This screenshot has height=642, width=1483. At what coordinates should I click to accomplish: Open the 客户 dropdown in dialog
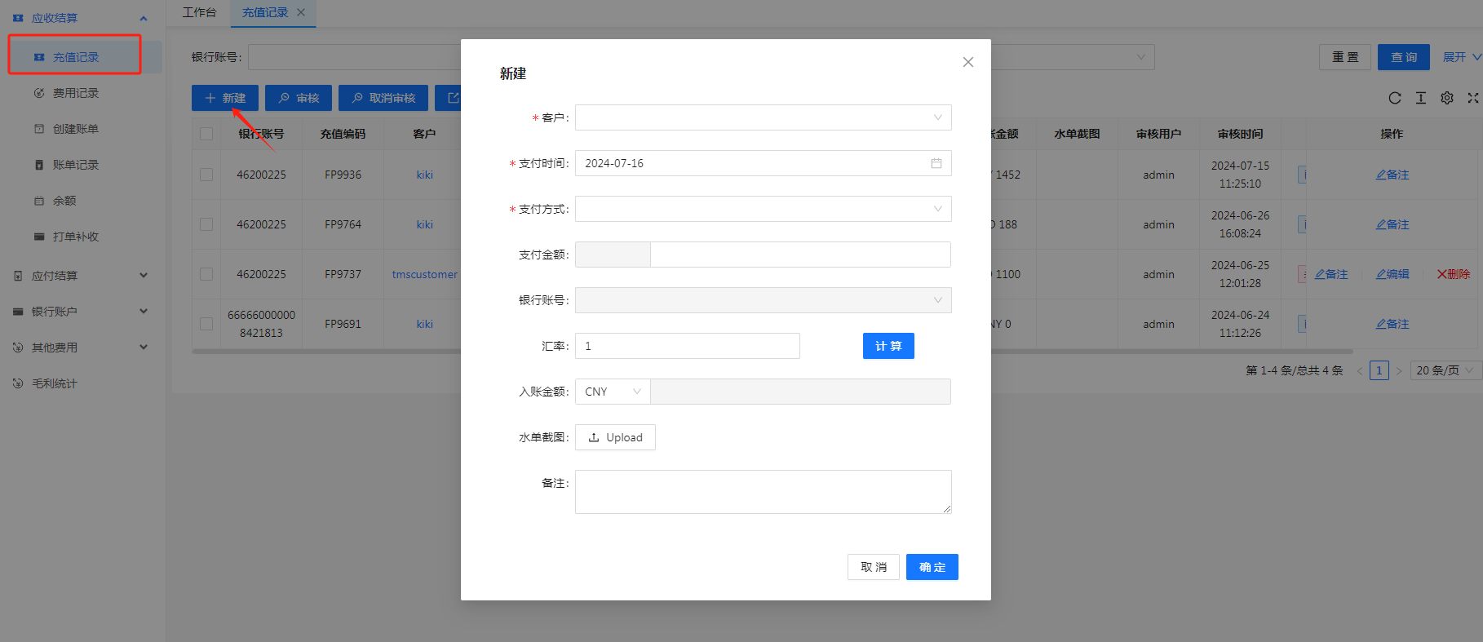click(x=763, y=117)
